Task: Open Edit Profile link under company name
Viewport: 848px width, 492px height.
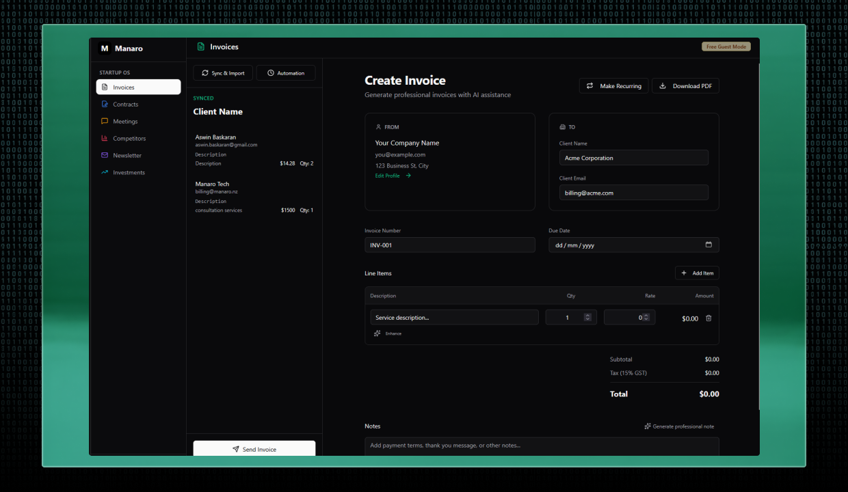Action: [x=386, y=175]
